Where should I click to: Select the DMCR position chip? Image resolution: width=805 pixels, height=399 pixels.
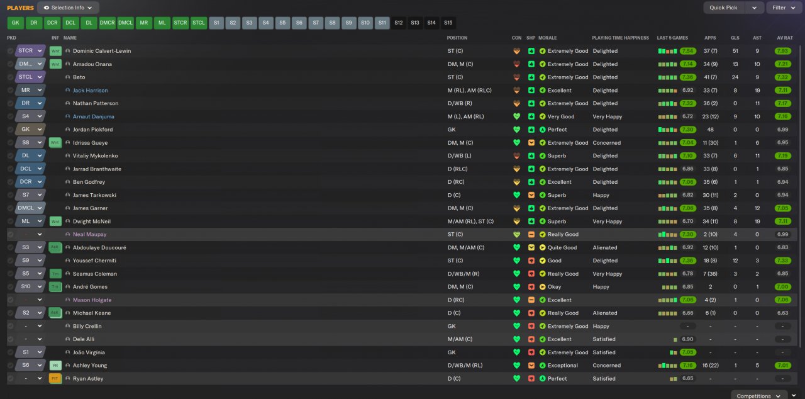click(x=108, y=23)
